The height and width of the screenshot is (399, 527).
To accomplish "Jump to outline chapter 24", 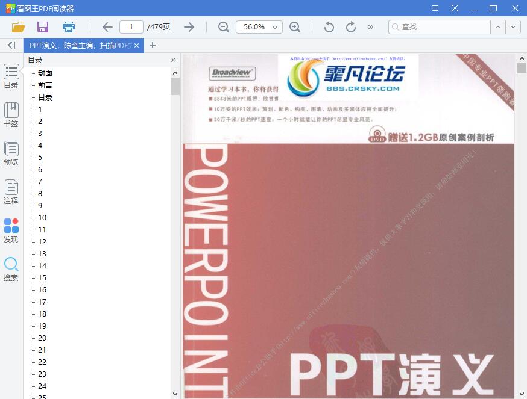I will tap(42, 386).
